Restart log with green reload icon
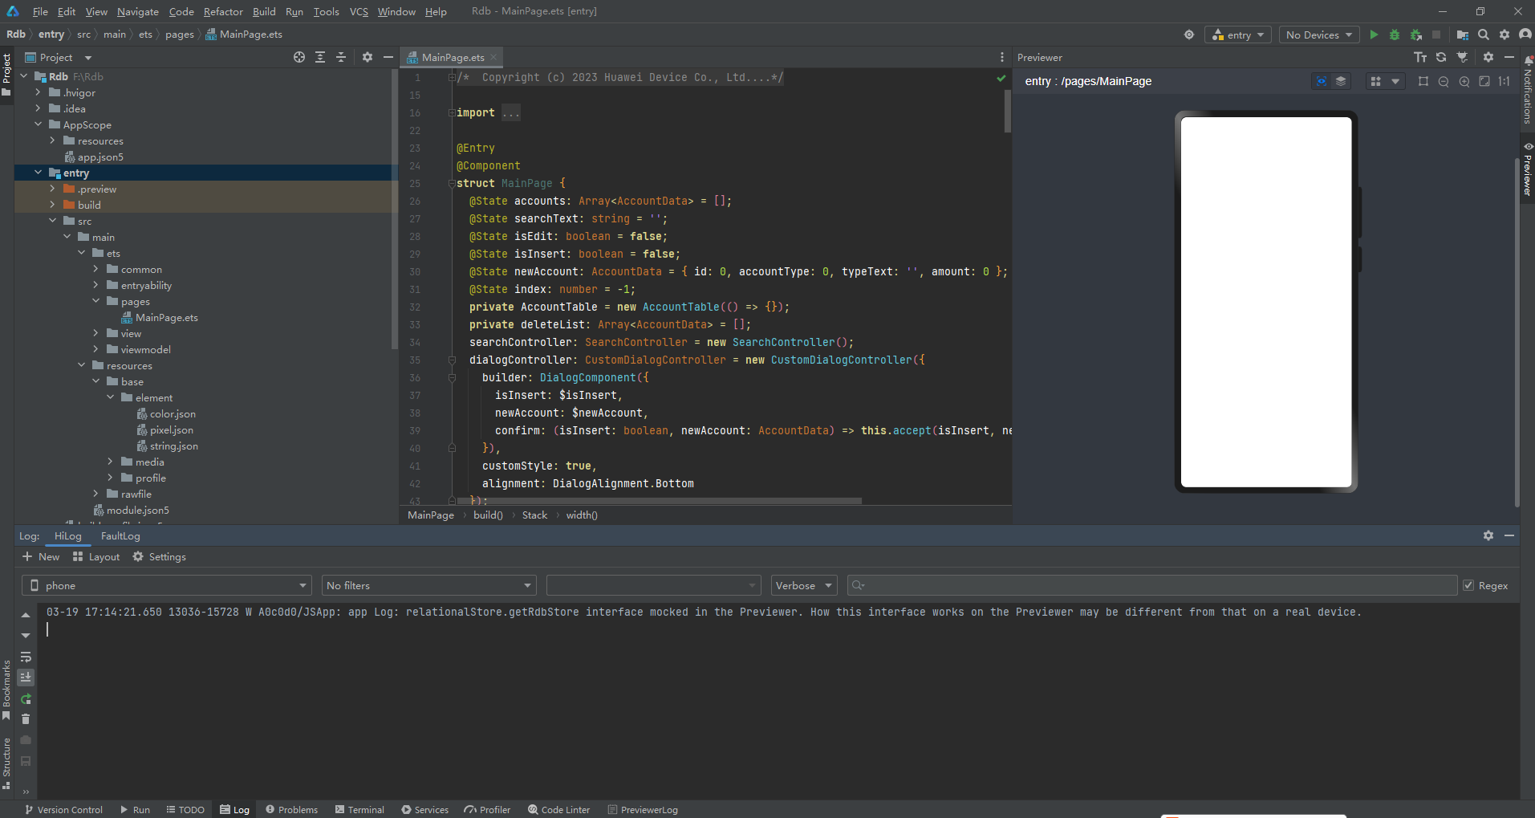The width and height of the screenshot is (1535, 818). click(x=26, y=698)
